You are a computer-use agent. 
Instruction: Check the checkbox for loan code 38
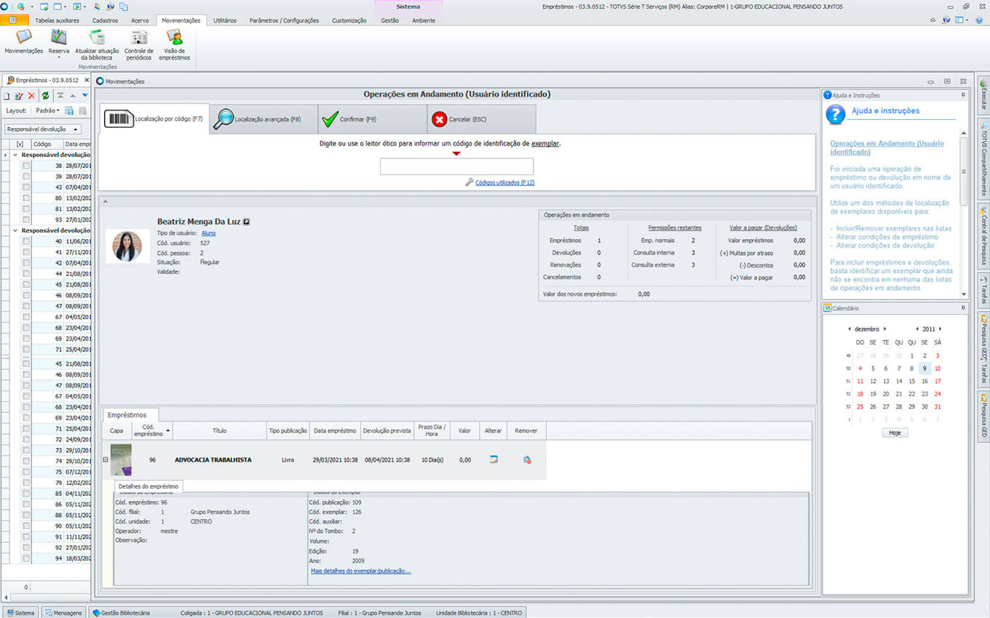point(26,166)
